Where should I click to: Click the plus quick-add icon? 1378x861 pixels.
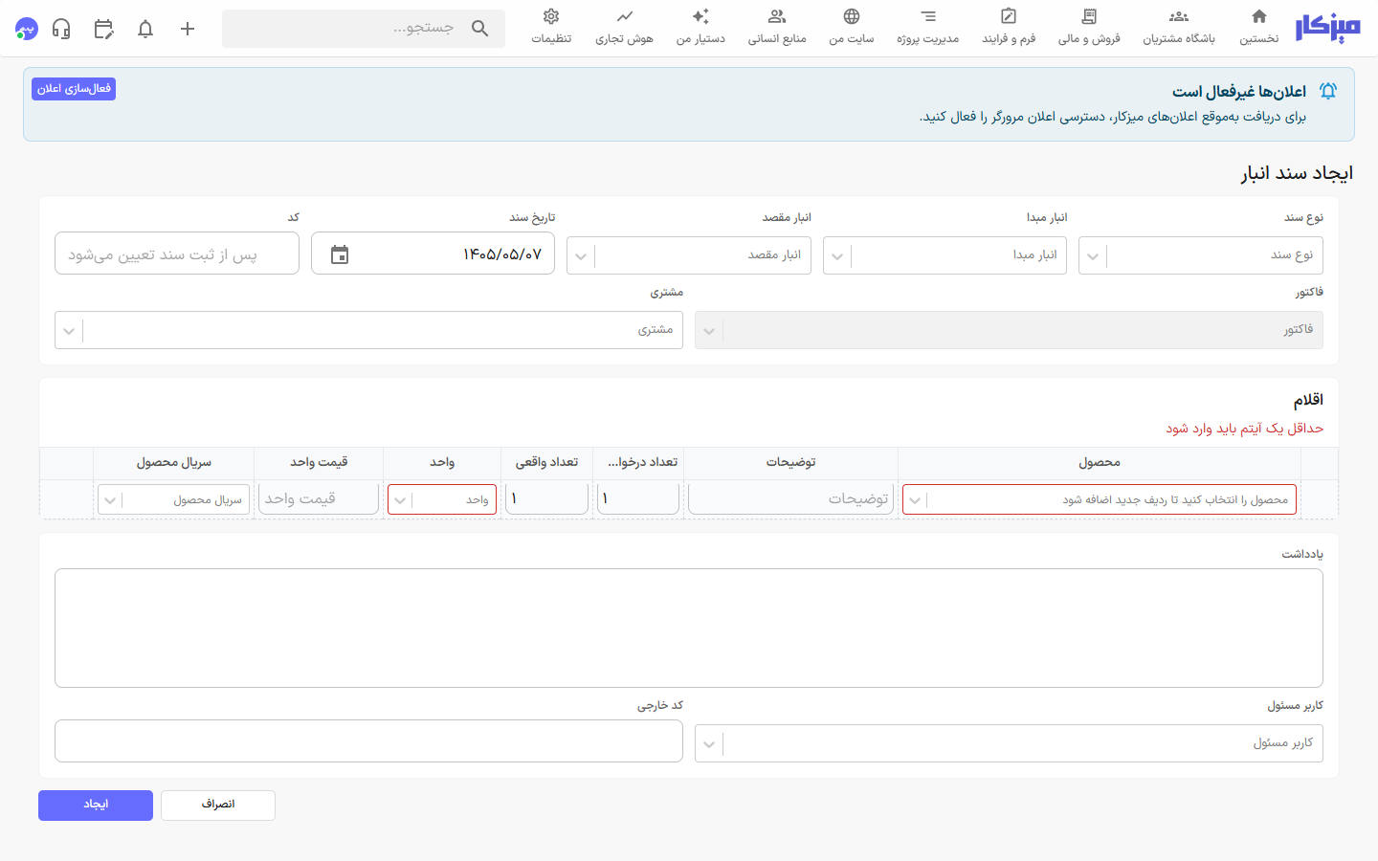pos(188,29)
